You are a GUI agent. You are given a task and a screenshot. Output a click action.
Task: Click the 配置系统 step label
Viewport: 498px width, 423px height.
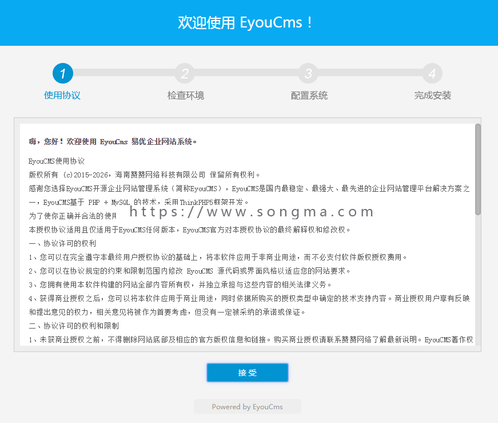point(309,96)
